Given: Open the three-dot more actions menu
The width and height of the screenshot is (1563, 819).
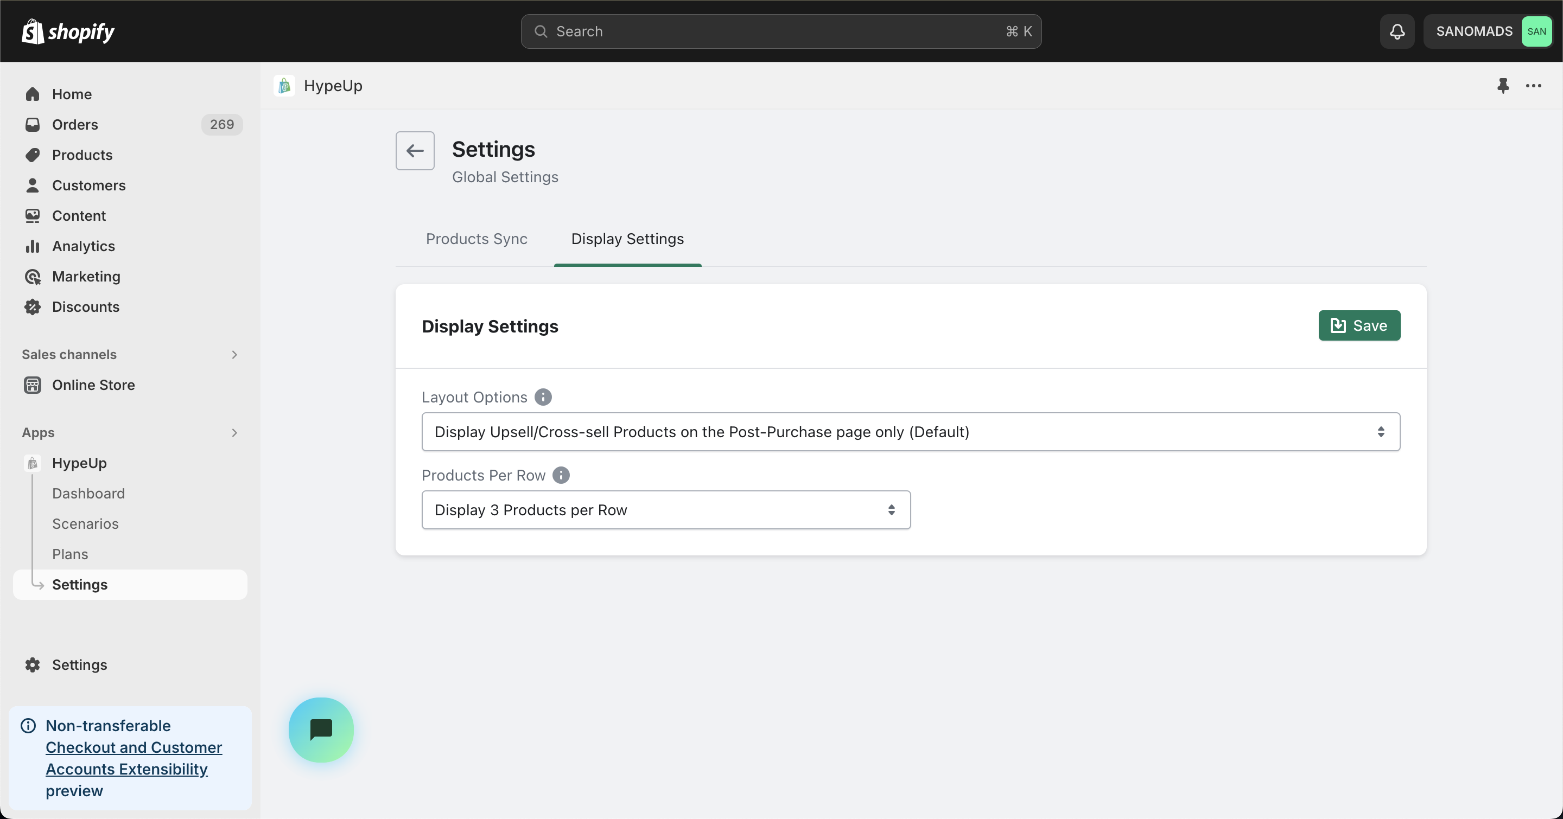Looking at the screenshot, I should tap(1533, 86).
